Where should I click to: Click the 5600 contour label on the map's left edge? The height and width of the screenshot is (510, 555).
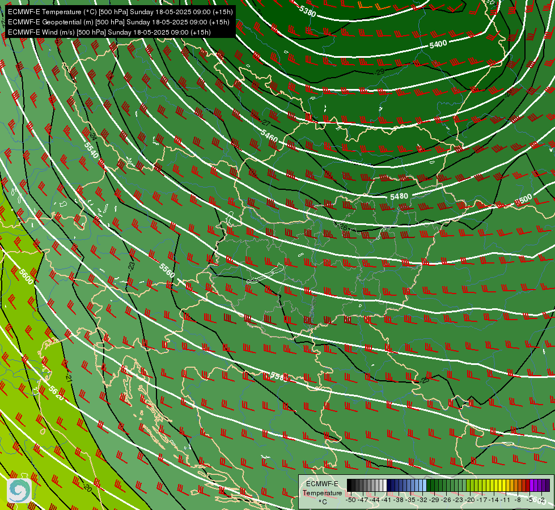[26, 277]
